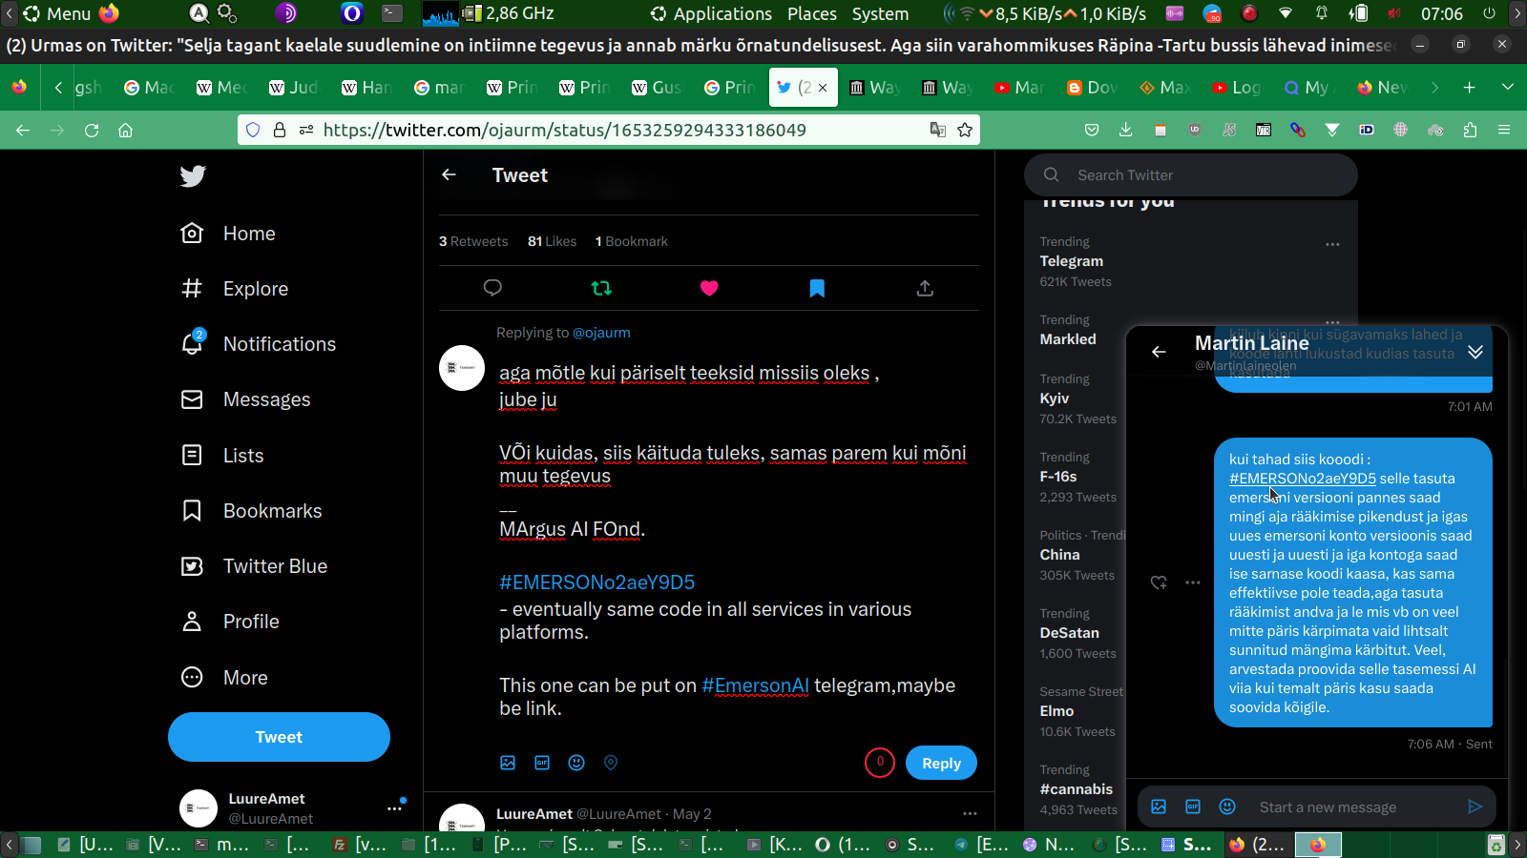Click the translate page icon in the address bar
Viewport: 1527px width, 858px height.
tap(938, 130)
